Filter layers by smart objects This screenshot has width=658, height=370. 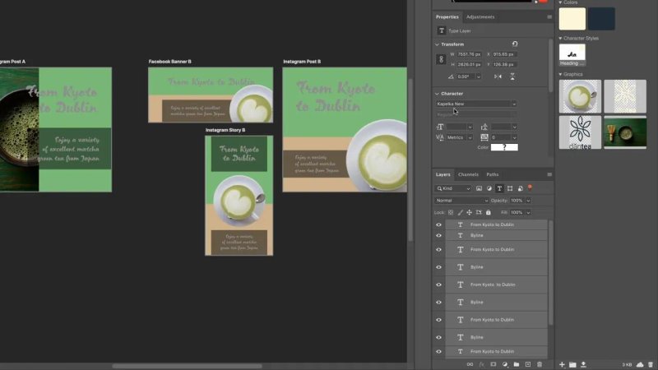pos(521,188)
